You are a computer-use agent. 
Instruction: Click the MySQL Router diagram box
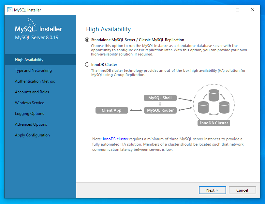point(160,110)
